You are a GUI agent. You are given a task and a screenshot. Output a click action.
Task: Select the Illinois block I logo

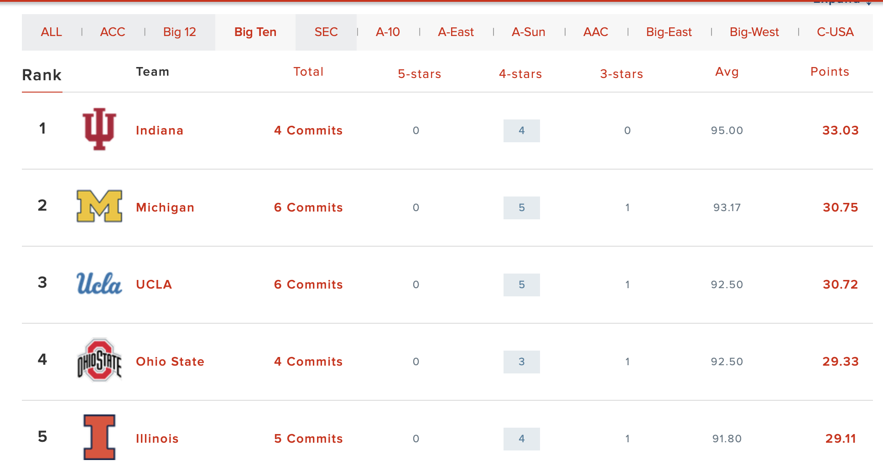tap(99, 437)
